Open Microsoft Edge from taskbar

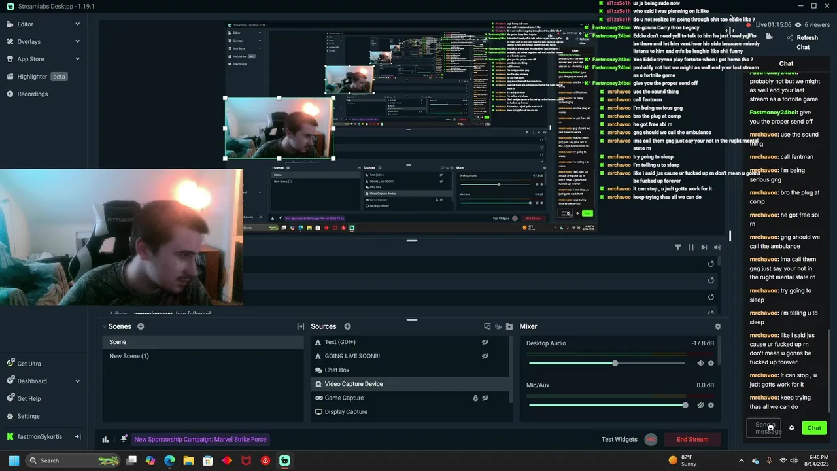(169, 461)
